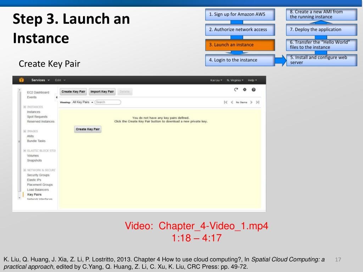Open Events in the sidebar
The height and width of the screenshot is (272, 363).
[32, 97]
